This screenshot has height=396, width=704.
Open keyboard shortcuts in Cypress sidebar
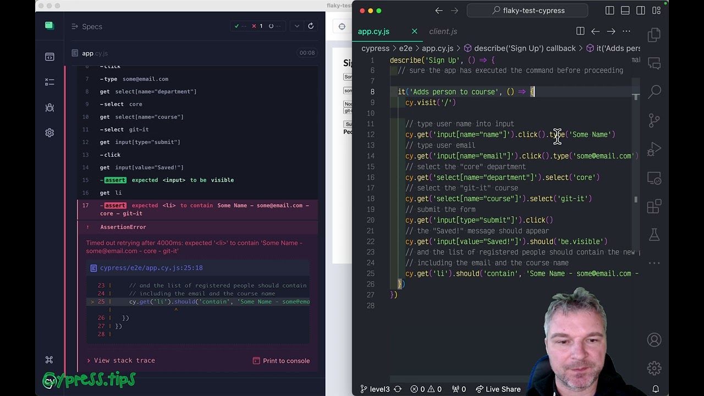point(49,360)
